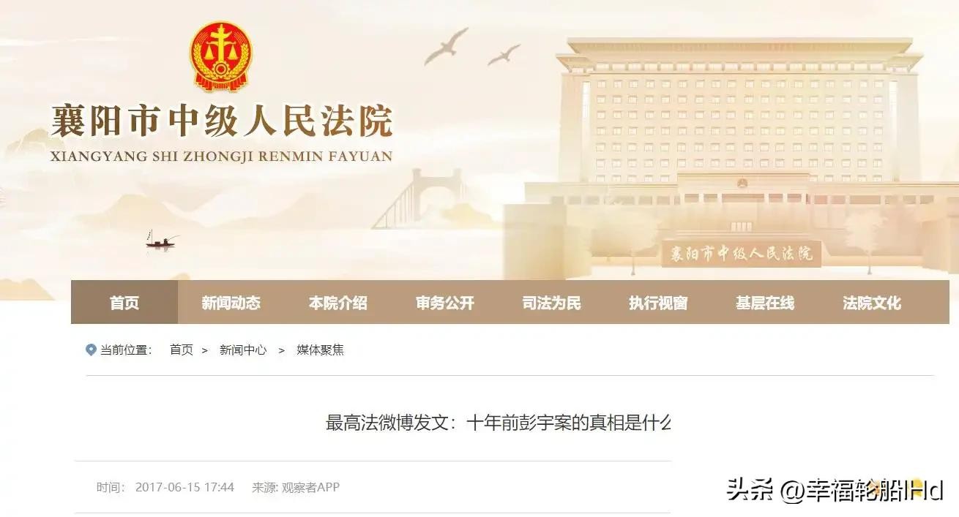959x517 pixels.
Task: Go to 本院介绍 section
Action: tap(337, 302)
